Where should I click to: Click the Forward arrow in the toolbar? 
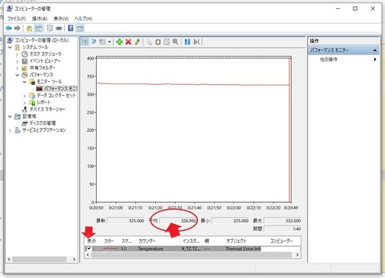point(17,28)
